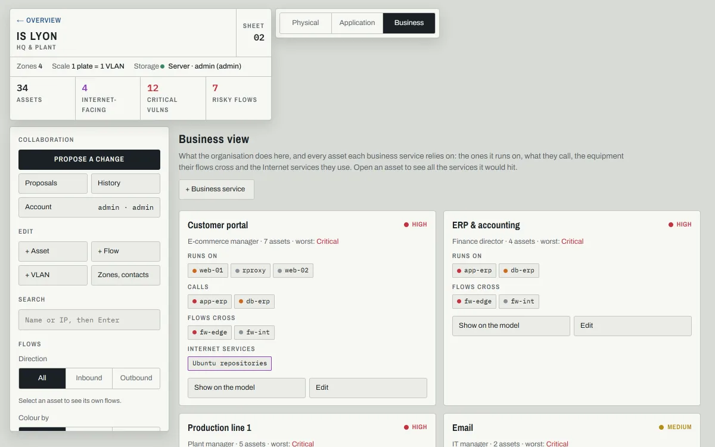Edit the ERP & accounting service

click(633, 326)
